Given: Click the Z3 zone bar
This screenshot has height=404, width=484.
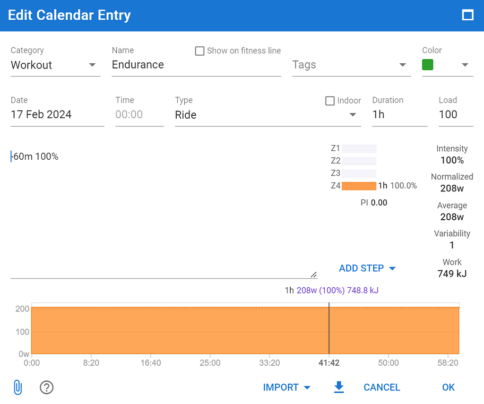Looking at the screenshot, I should click(x=359, y=173).
